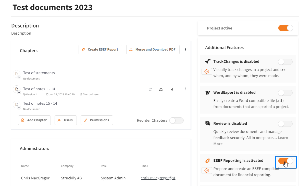Image resolution: width=300 pixels, height=186 pixels.
Task: Click Merge and Download PDF
Action: [x=153, y=50]
